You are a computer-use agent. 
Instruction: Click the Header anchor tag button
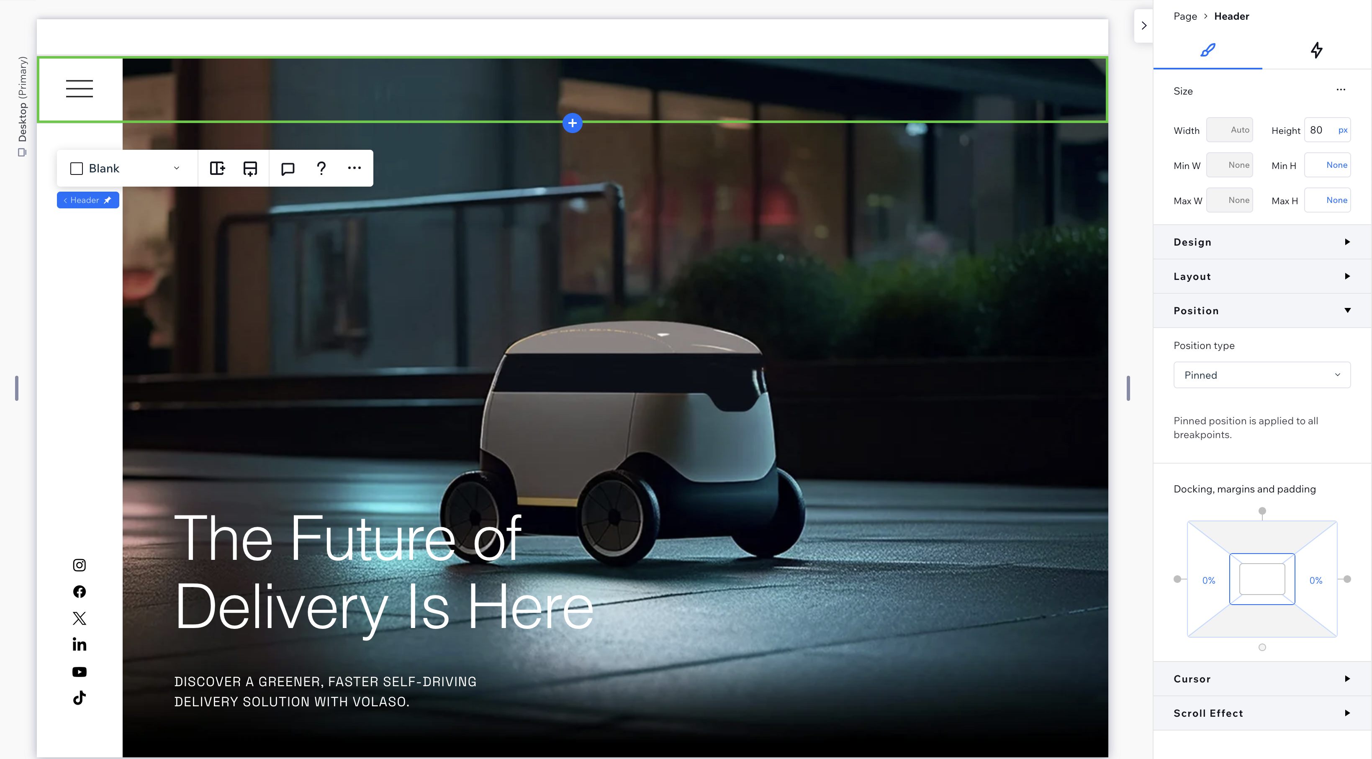(87, 199)
